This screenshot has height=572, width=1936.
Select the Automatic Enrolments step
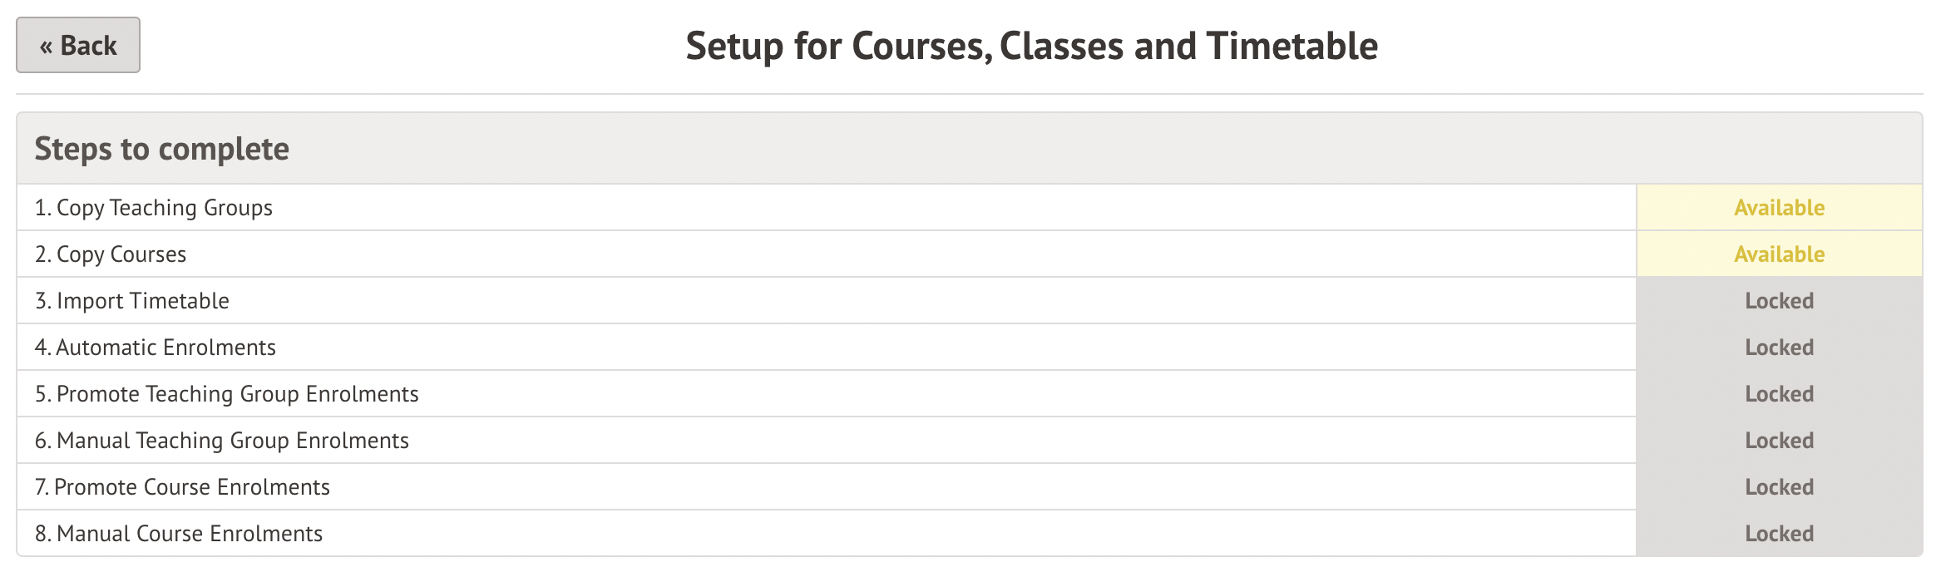point(156,348)
